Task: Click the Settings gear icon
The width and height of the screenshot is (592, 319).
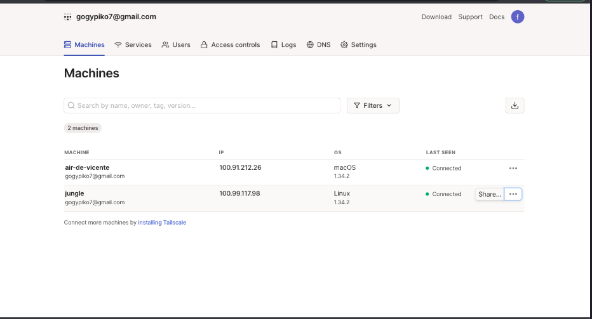Action: click(x=344, y=45)
